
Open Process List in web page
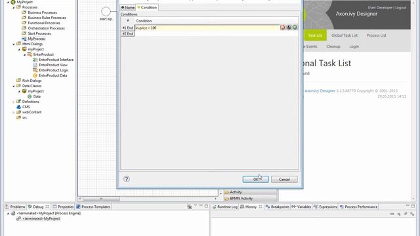[376, 35]
